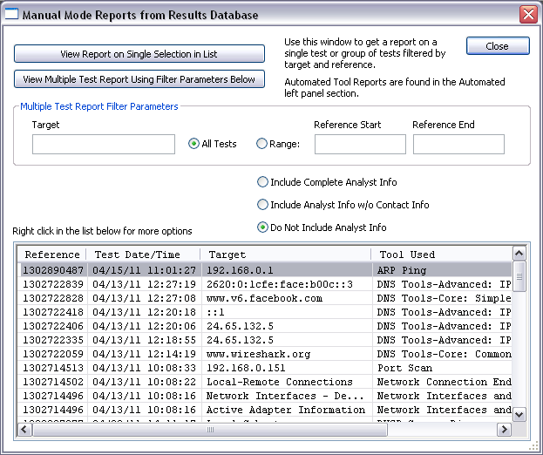Sort by the Test Date/Time column header
Screen dimensions: 543x455
(x=143, y=255)
